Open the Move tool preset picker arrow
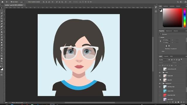 click(x=9, y=2)
